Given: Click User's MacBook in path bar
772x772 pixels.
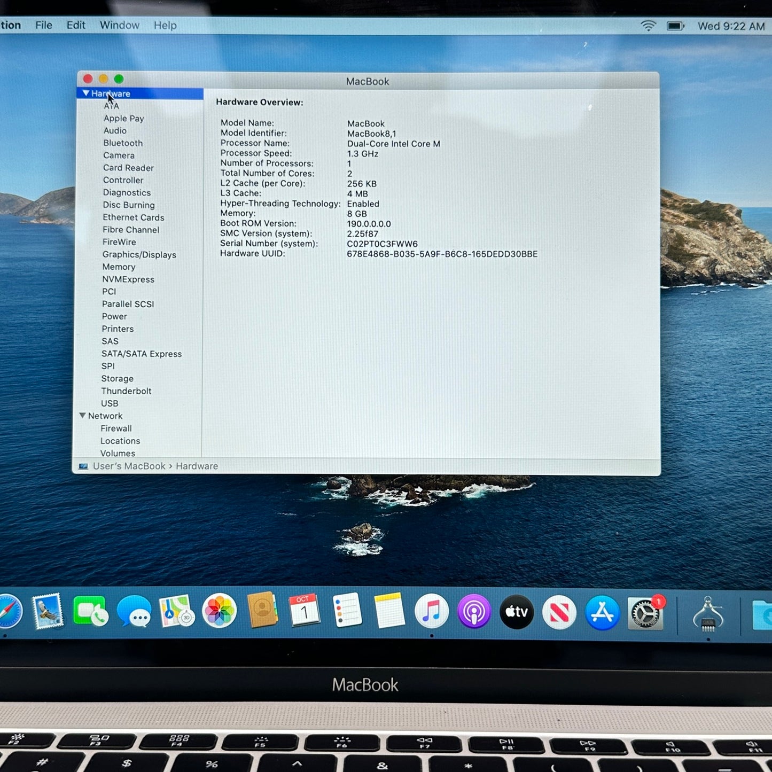Looking at the screenshot, I should point(129,466).
